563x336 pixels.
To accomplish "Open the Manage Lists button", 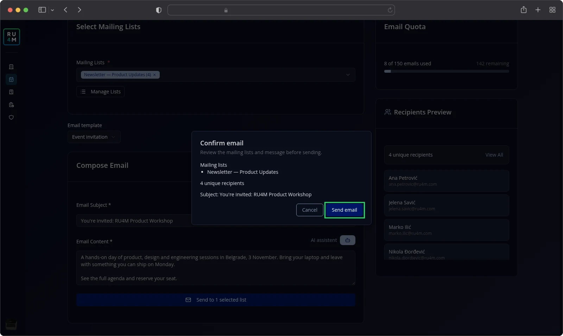I will click(x=100, y=92).
